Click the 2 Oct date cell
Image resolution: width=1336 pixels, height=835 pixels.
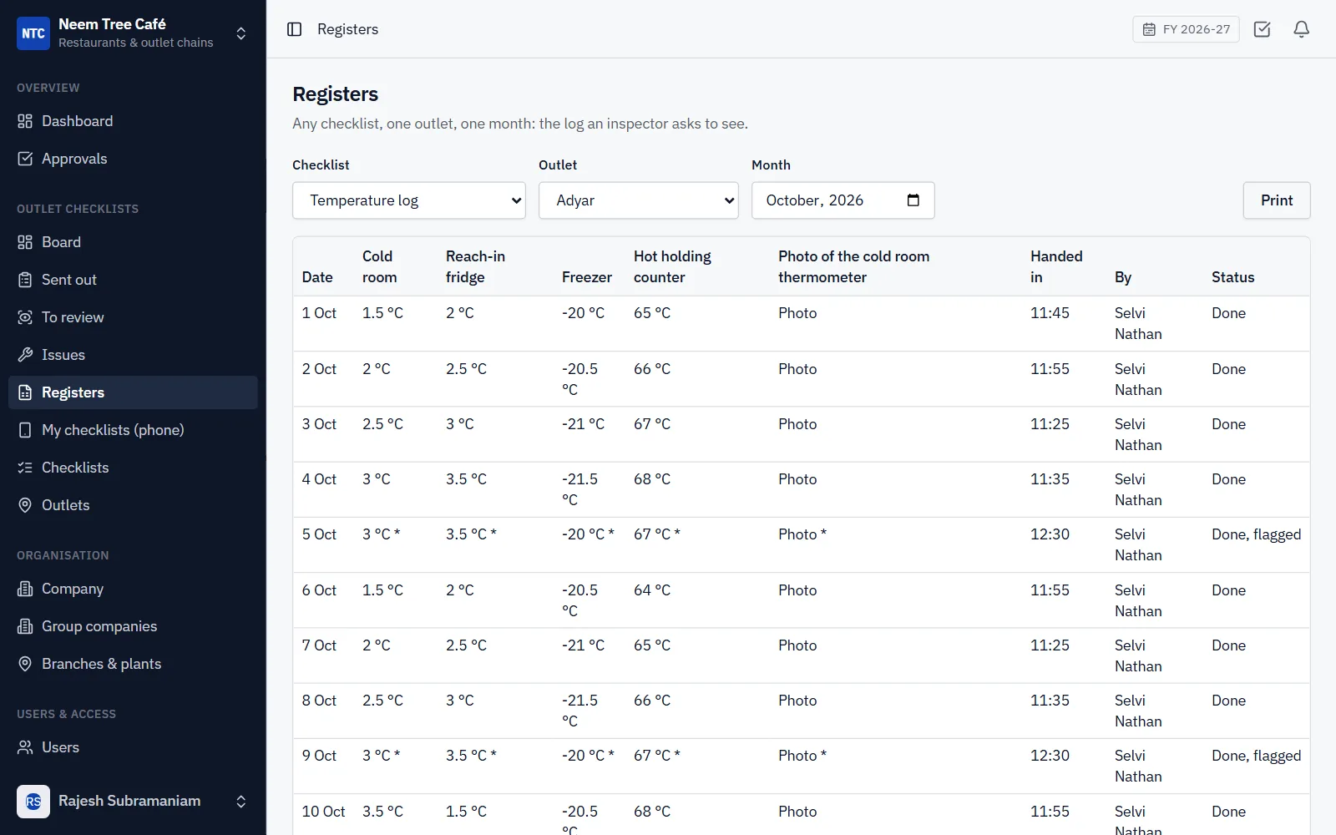pyautogui.click(x=319, y=369)
